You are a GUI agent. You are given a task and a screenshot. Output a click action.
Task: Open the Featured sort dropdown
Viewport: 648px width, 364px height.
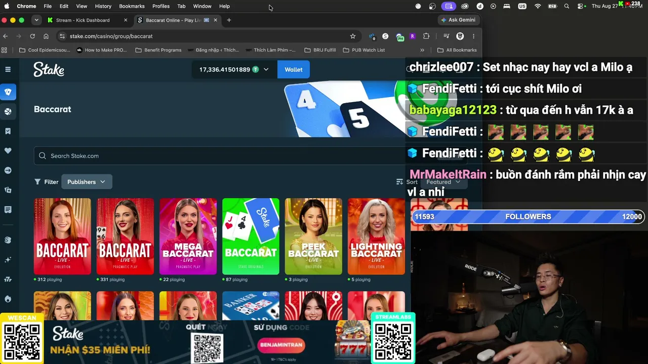pos(443,182)
